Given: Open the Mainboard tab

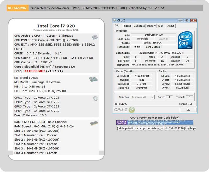Looking at the screenshot, I should [139, 26].
